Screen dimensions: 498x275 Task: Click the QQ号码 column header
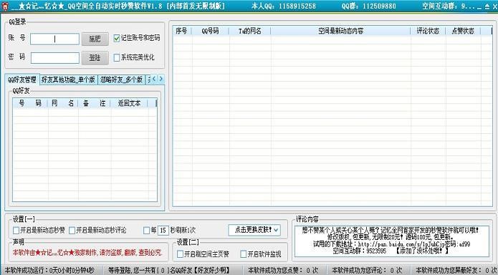tap(211, 31)
